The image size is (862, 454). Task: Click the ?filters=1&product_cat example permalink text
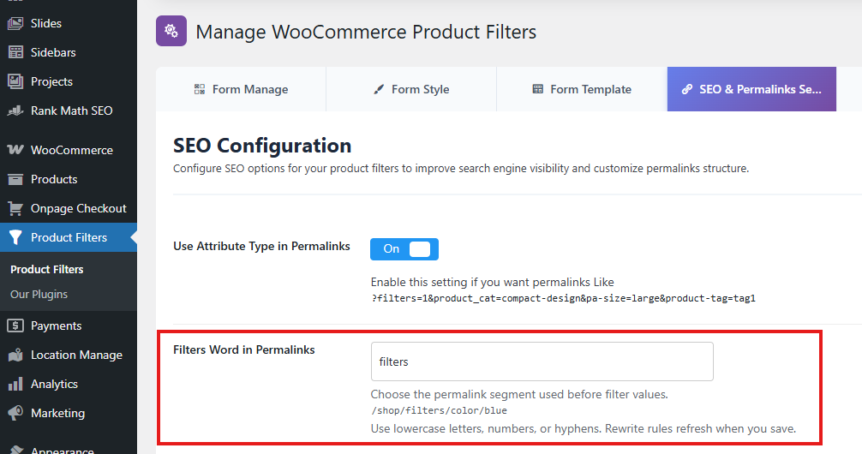tap(563, 298)
